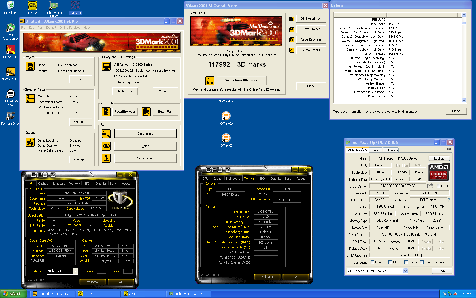Open the Help menu in 3DMark2001
The height and width of the screenshot is (298, 476).
(x=87, y=28)
